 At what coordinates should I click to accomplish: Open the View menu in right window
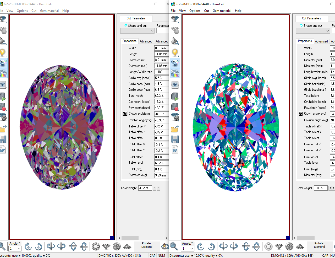click(182, 11)
